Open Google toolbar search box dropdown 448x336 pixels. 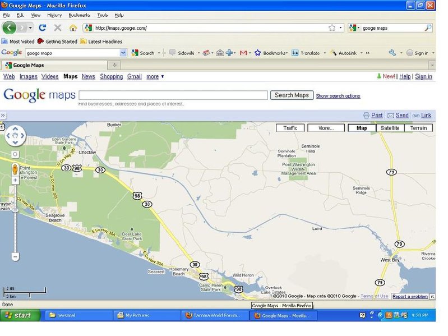(123, 53)
